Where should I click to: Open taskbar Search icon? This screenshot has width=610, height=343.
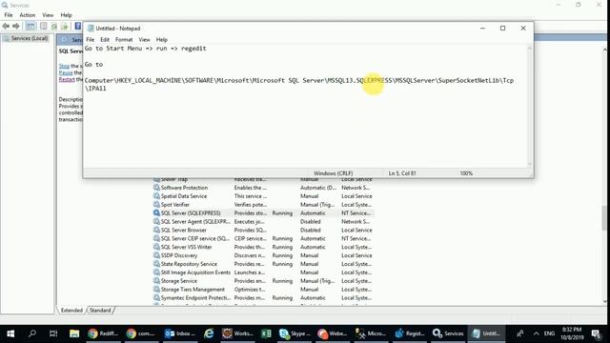(32, 333)
